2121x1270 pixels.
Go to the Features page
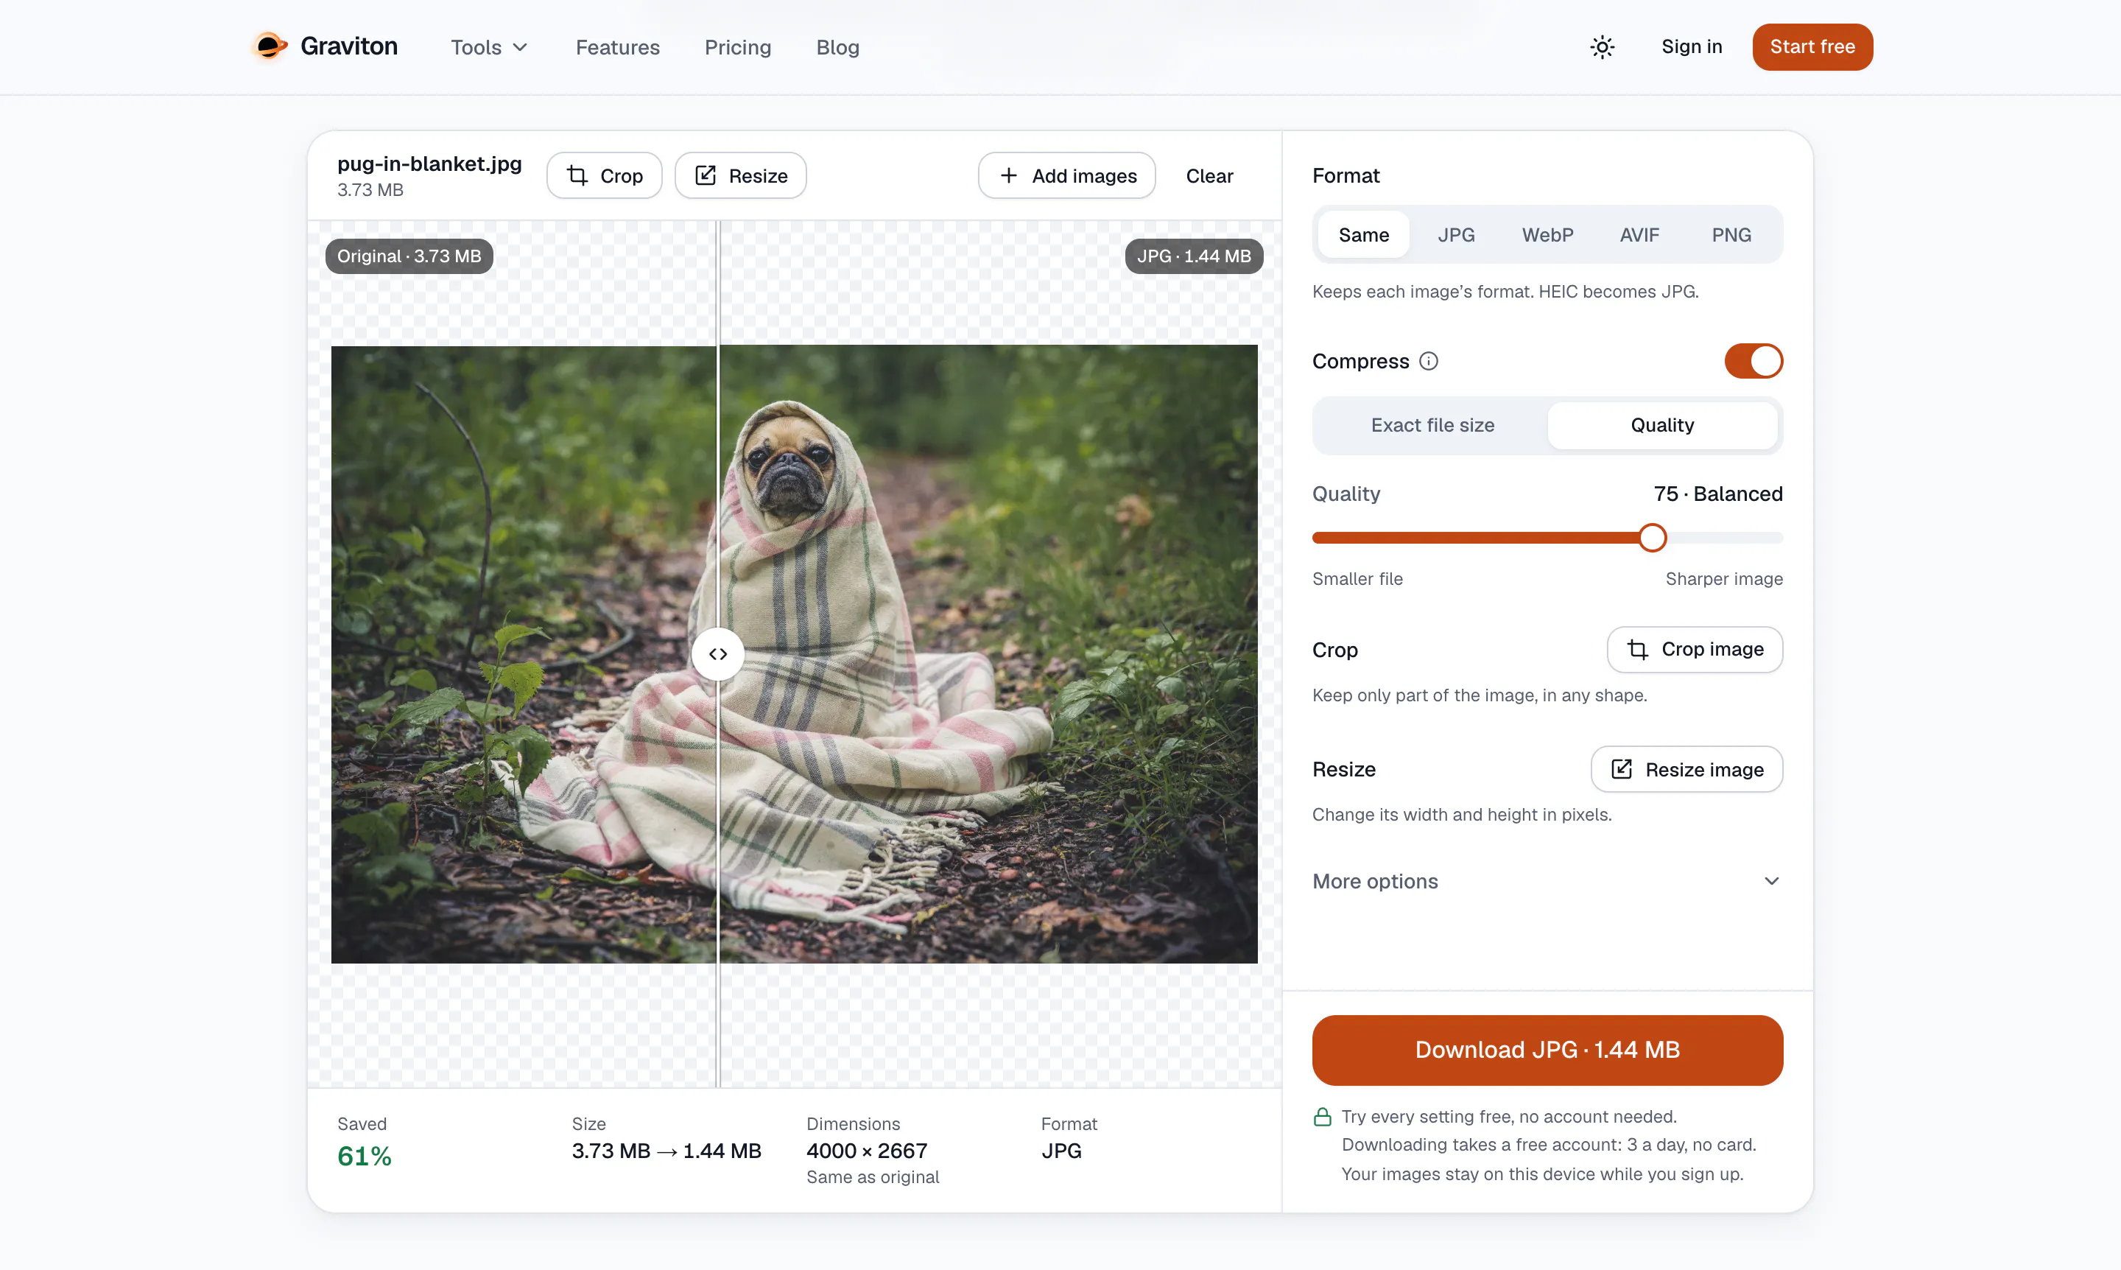pyautogui.click(x=617, y=47)
